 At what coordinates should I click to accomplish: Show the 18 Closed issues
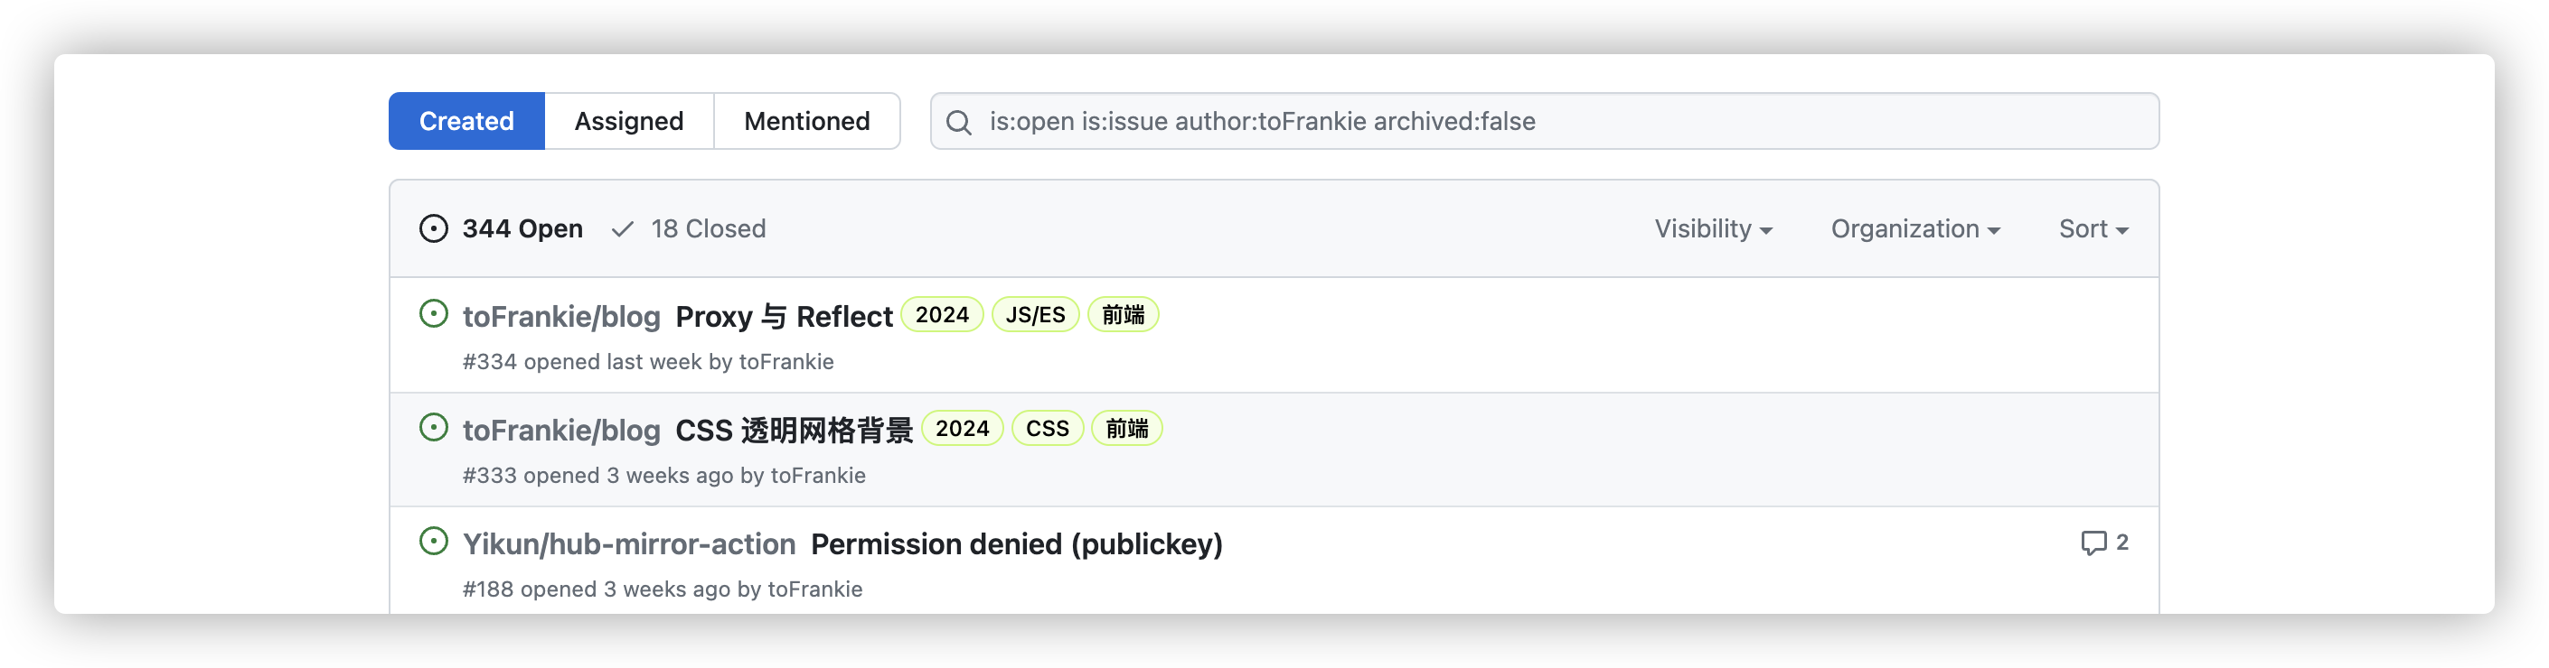click(708, 229)
